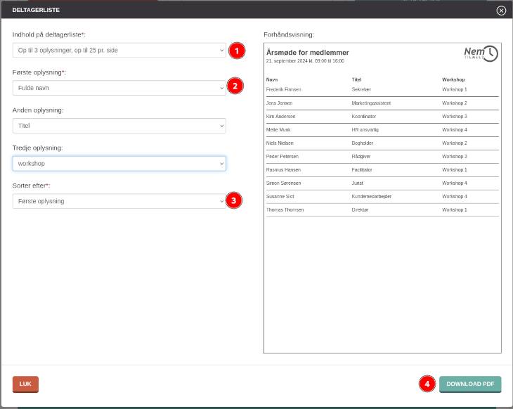513x409 pixels.
Task: Click Mette Munk's 'Workshop 4' cell
Action: tap(455, 130)
